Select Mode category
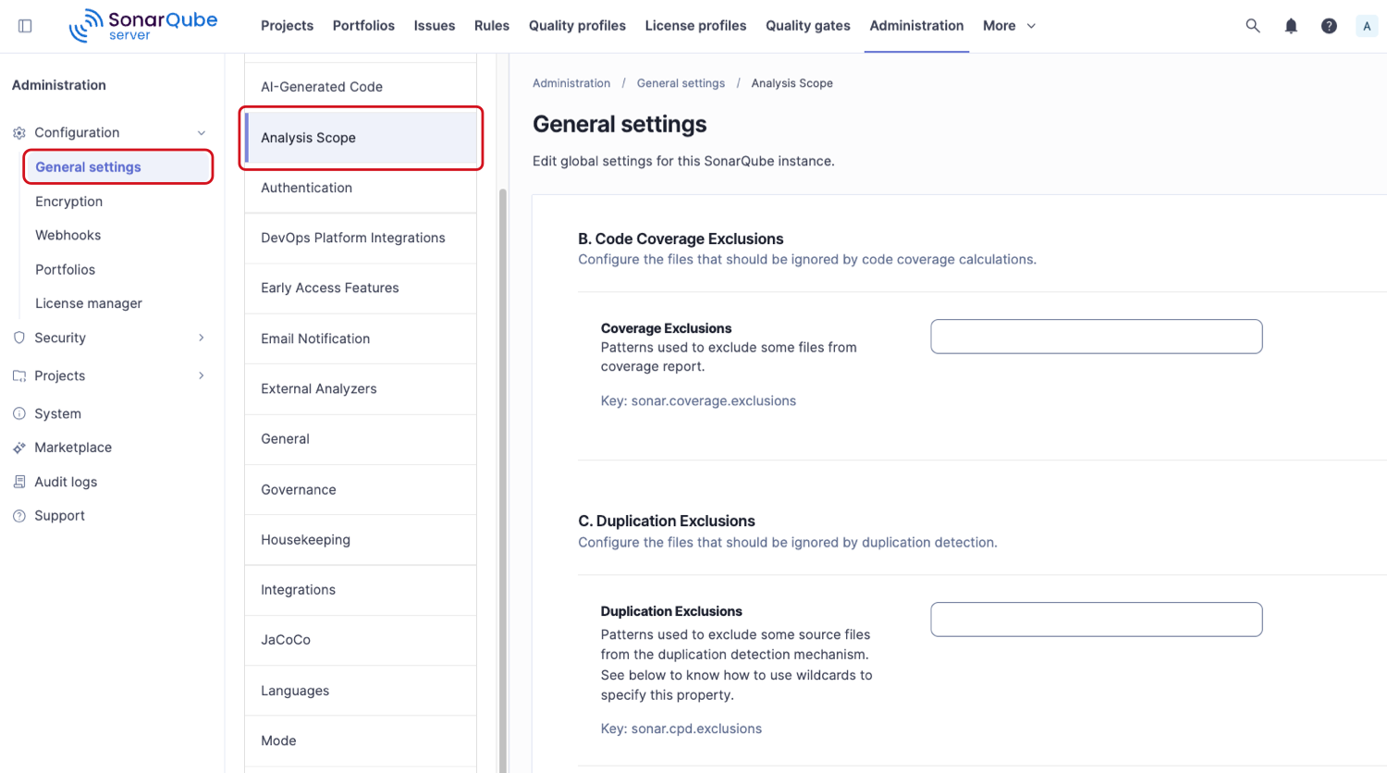Viewport: 1387px width, 773px height. pos(361,741)
